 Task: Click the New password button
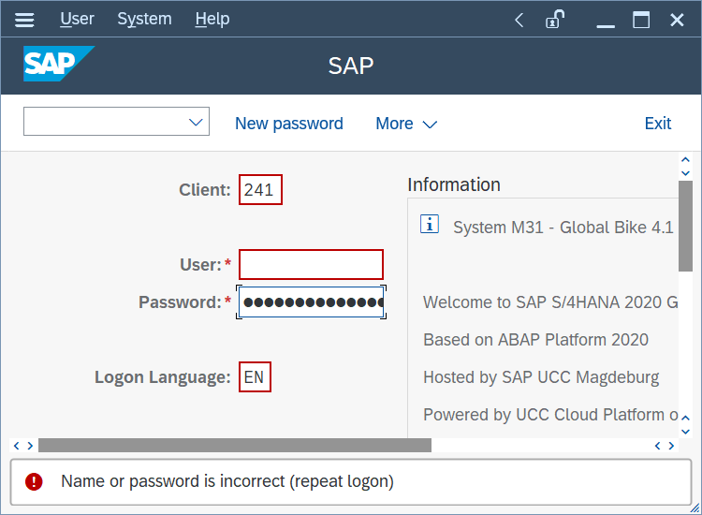click(289, 124)
